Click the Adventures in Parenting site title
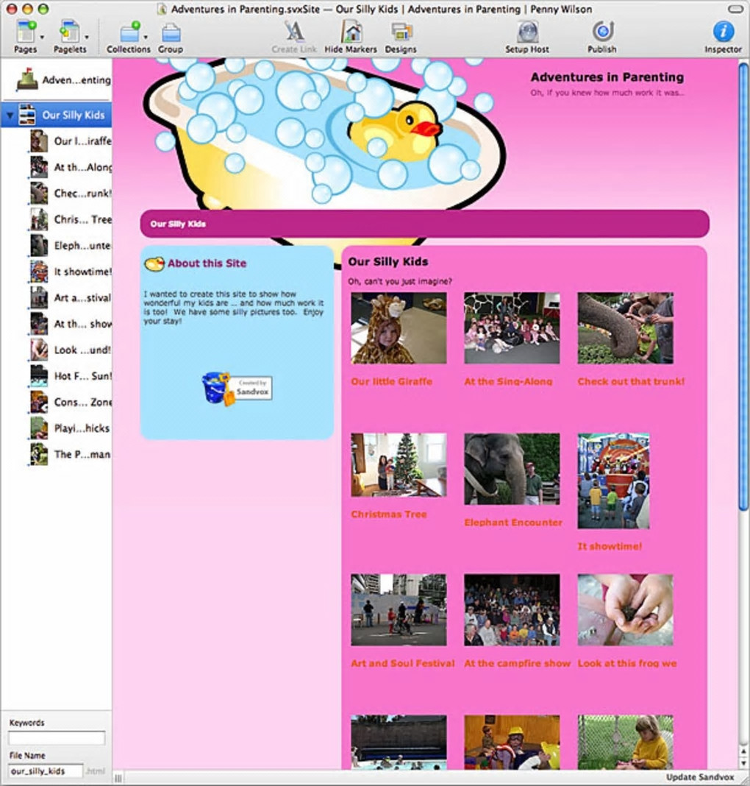750x786 pixels. pyautogui.click(x=607, y=77)
